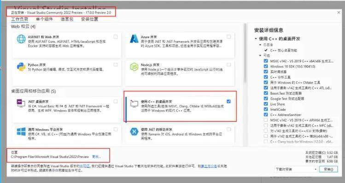Click the Node.js development hexagon icon
This screenshot has height=183, width=345.
134,67
